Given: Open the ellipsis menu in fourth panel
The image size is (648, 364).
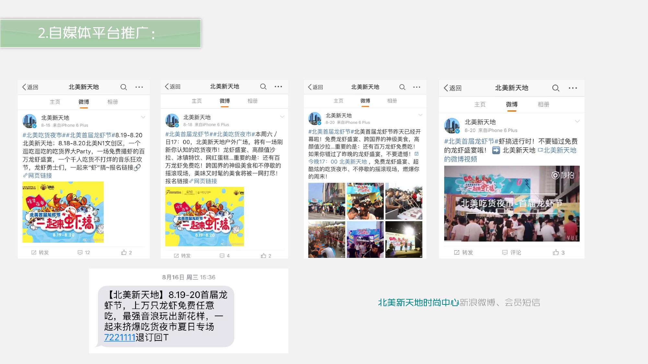Looking at the screenshot, I should coord(573,88).
